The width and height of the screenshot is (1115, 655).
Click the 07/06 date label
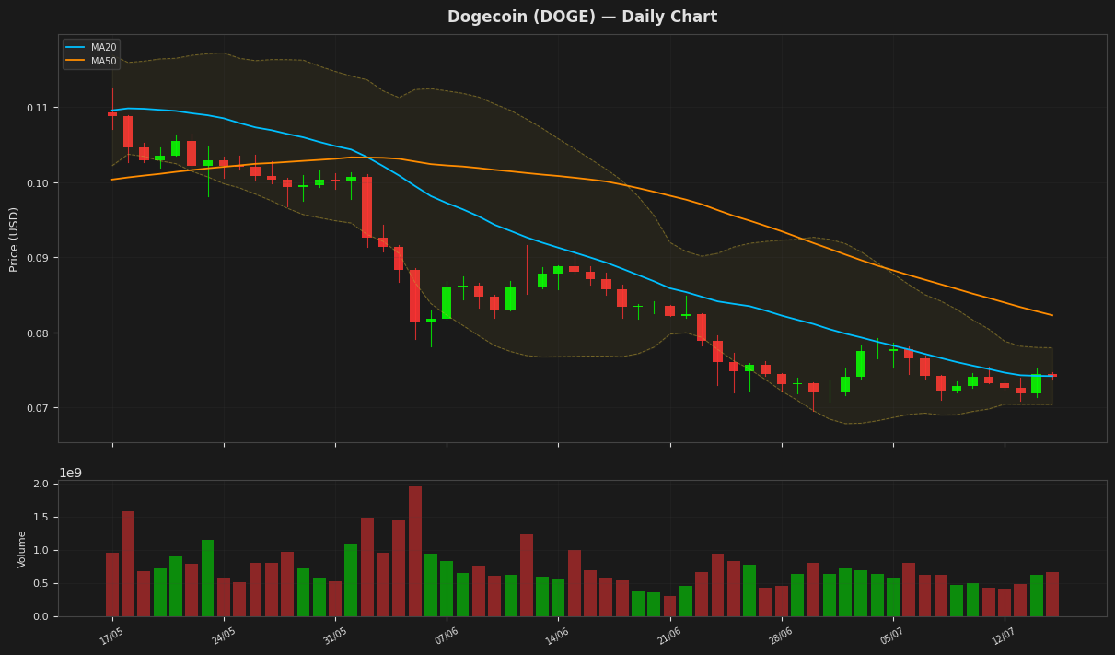(x=446, y=637)
